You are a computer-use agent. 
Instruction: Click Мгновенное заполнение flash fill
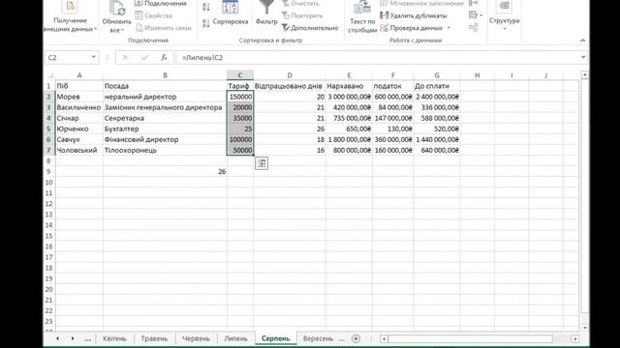pyautogui.click(x=421, y=4)
